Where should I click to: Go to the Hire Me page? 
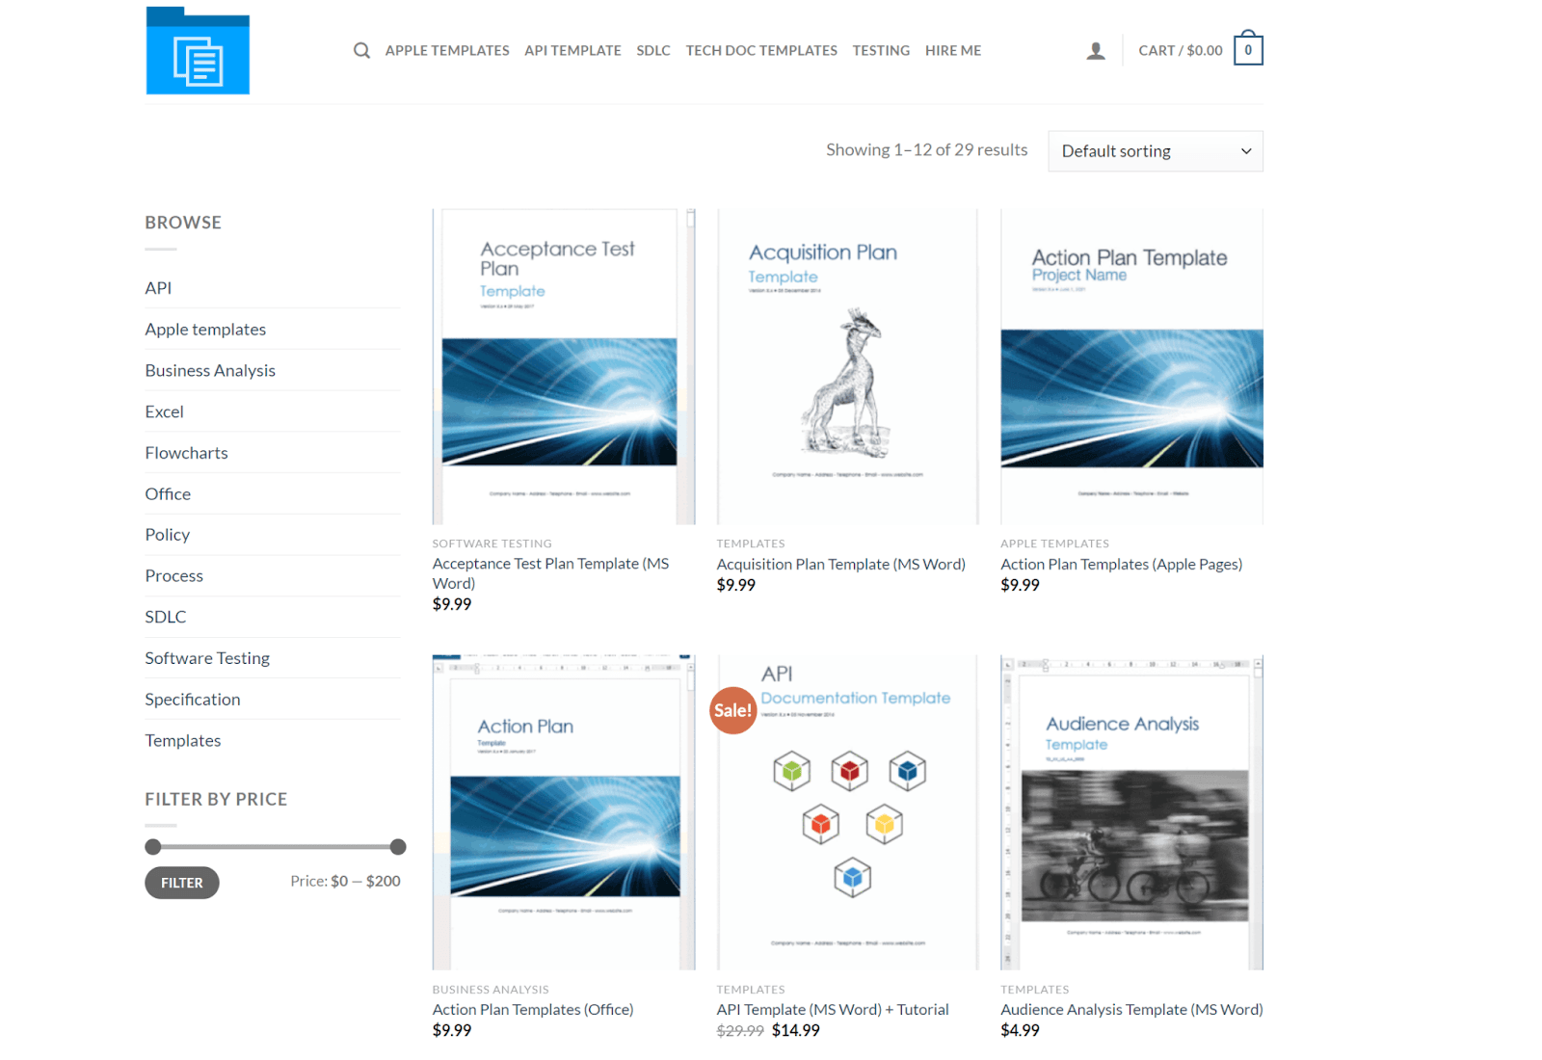coord(952,50)
